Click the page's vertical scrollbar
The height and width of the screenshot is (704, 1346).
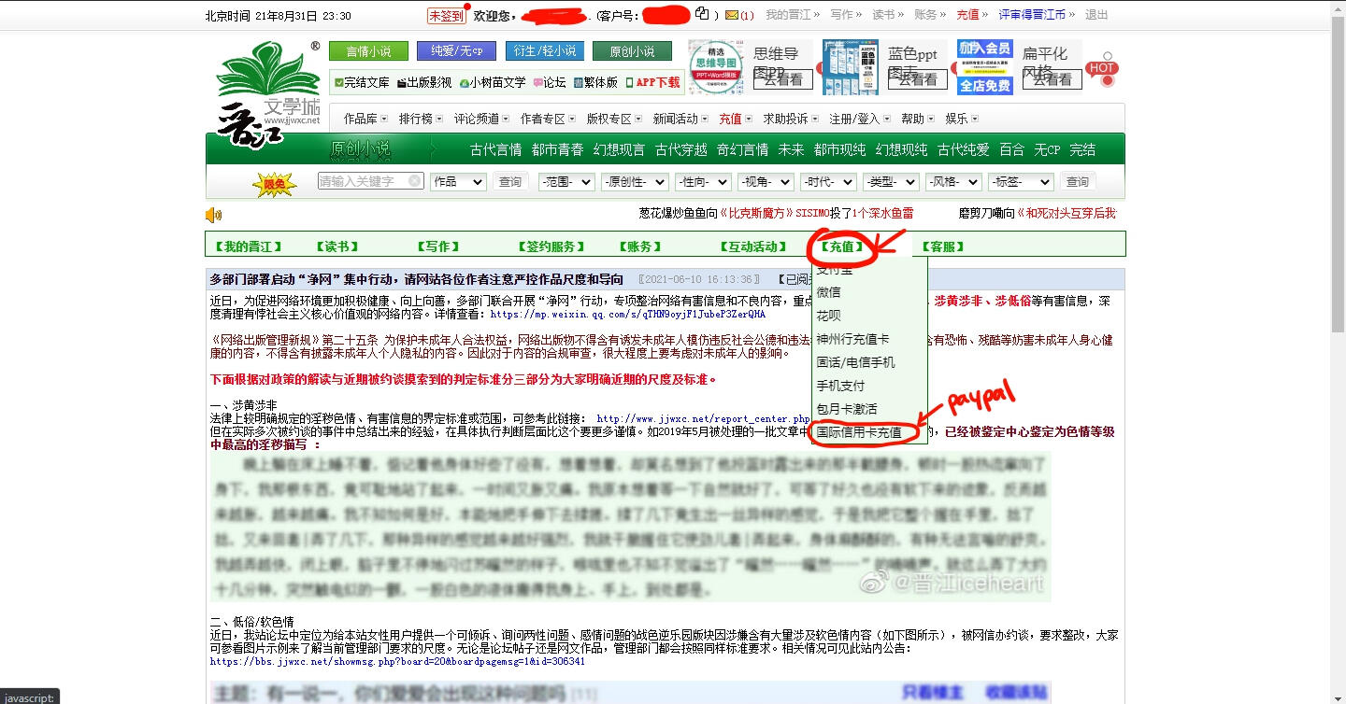(x=1338, y=187)
